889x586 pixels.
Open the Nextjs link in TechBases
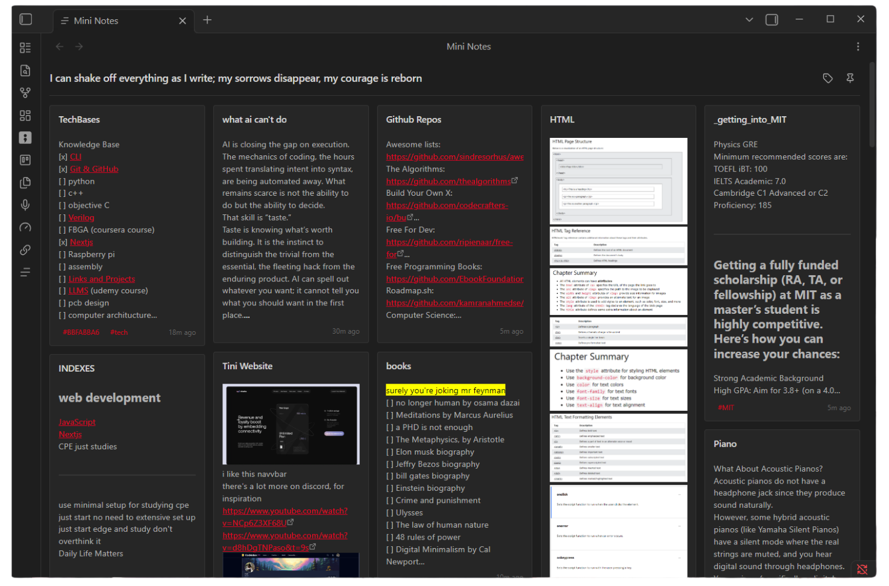(x=81, y=242)
